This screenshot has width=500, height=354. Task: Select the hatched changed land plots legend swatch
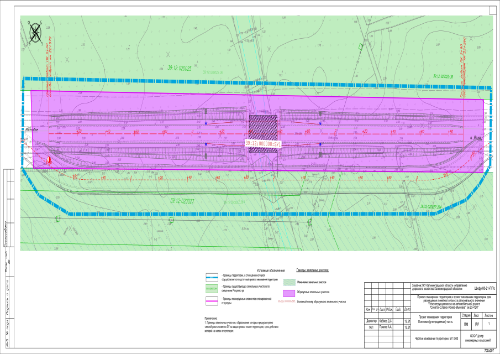coord(288,282)
